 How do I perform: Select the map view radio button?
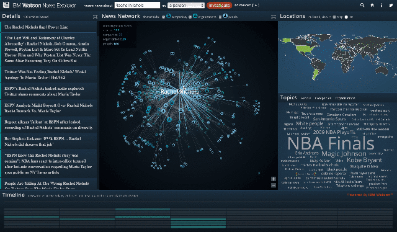(334, 17)
